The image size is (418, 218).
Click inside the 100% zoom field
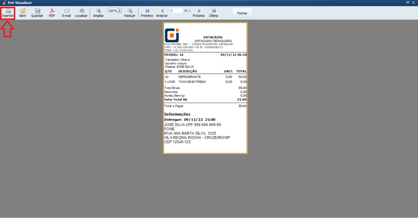coord(113,11)
